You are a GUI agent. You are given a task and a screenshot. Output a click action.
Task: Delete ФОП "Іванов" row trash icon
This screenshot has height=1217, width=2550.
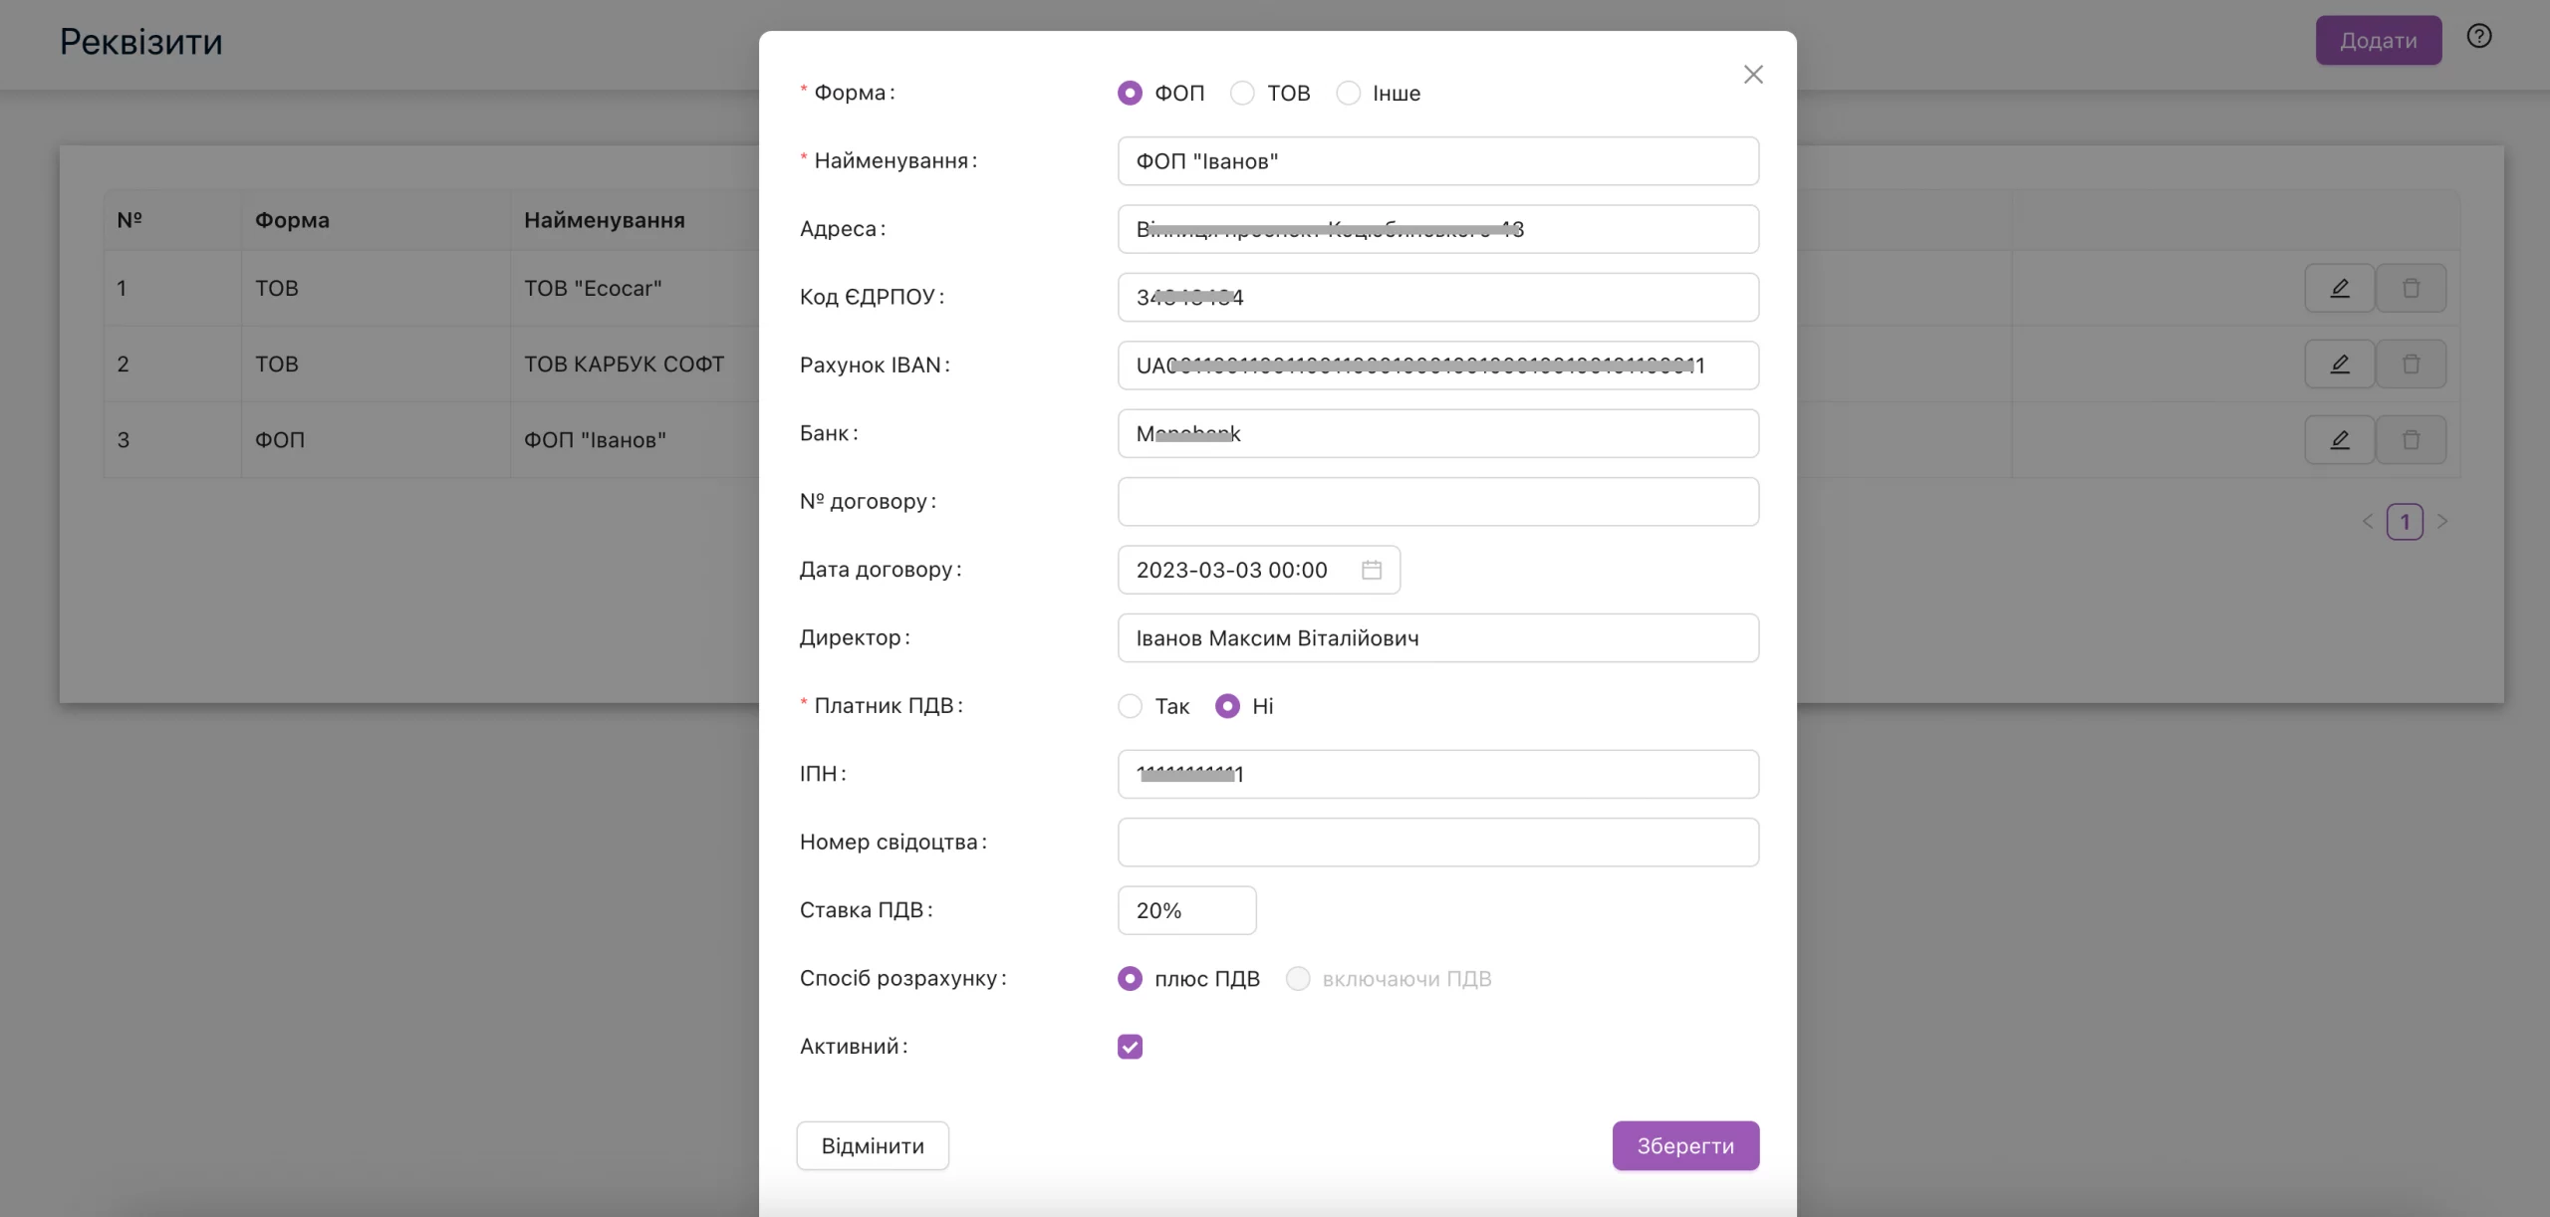[2411, 440]
